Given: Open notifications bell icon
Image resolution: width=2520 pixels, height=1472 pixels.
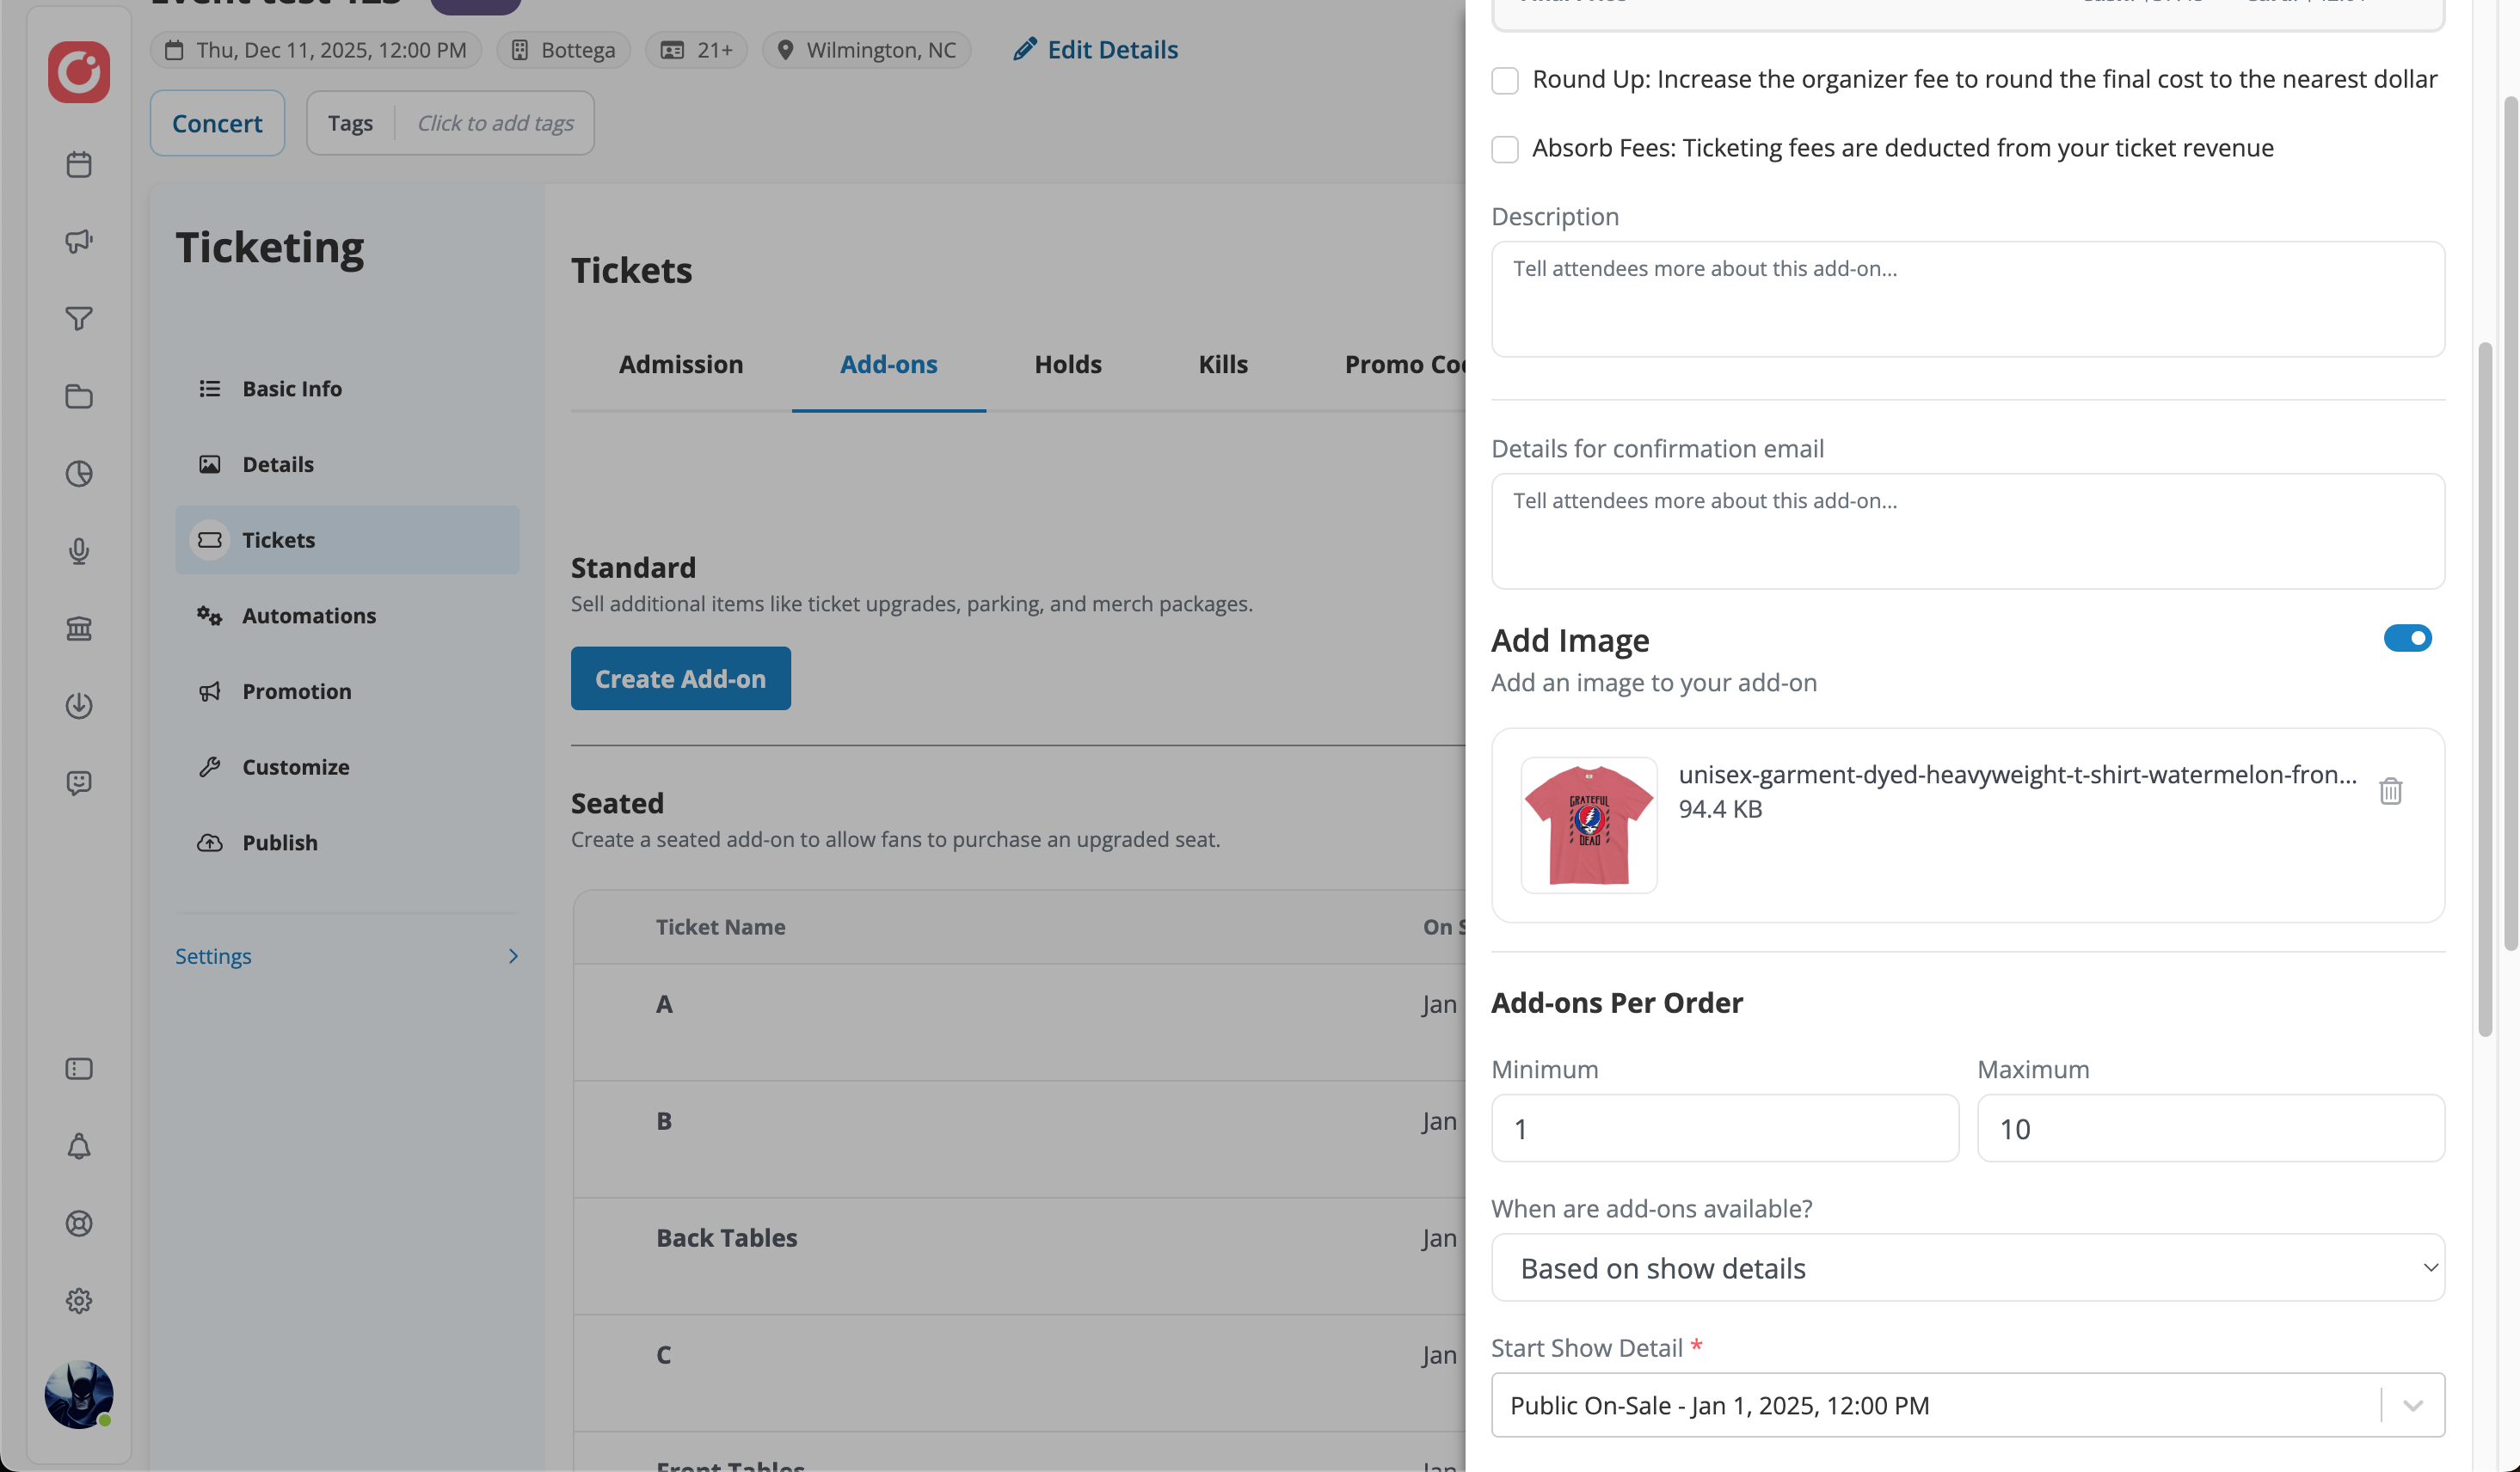Looking at the screenshot, I should [x=79, y=1146].
